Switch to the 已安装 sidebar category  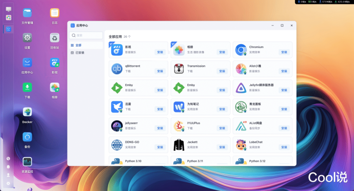coord(86,53)
